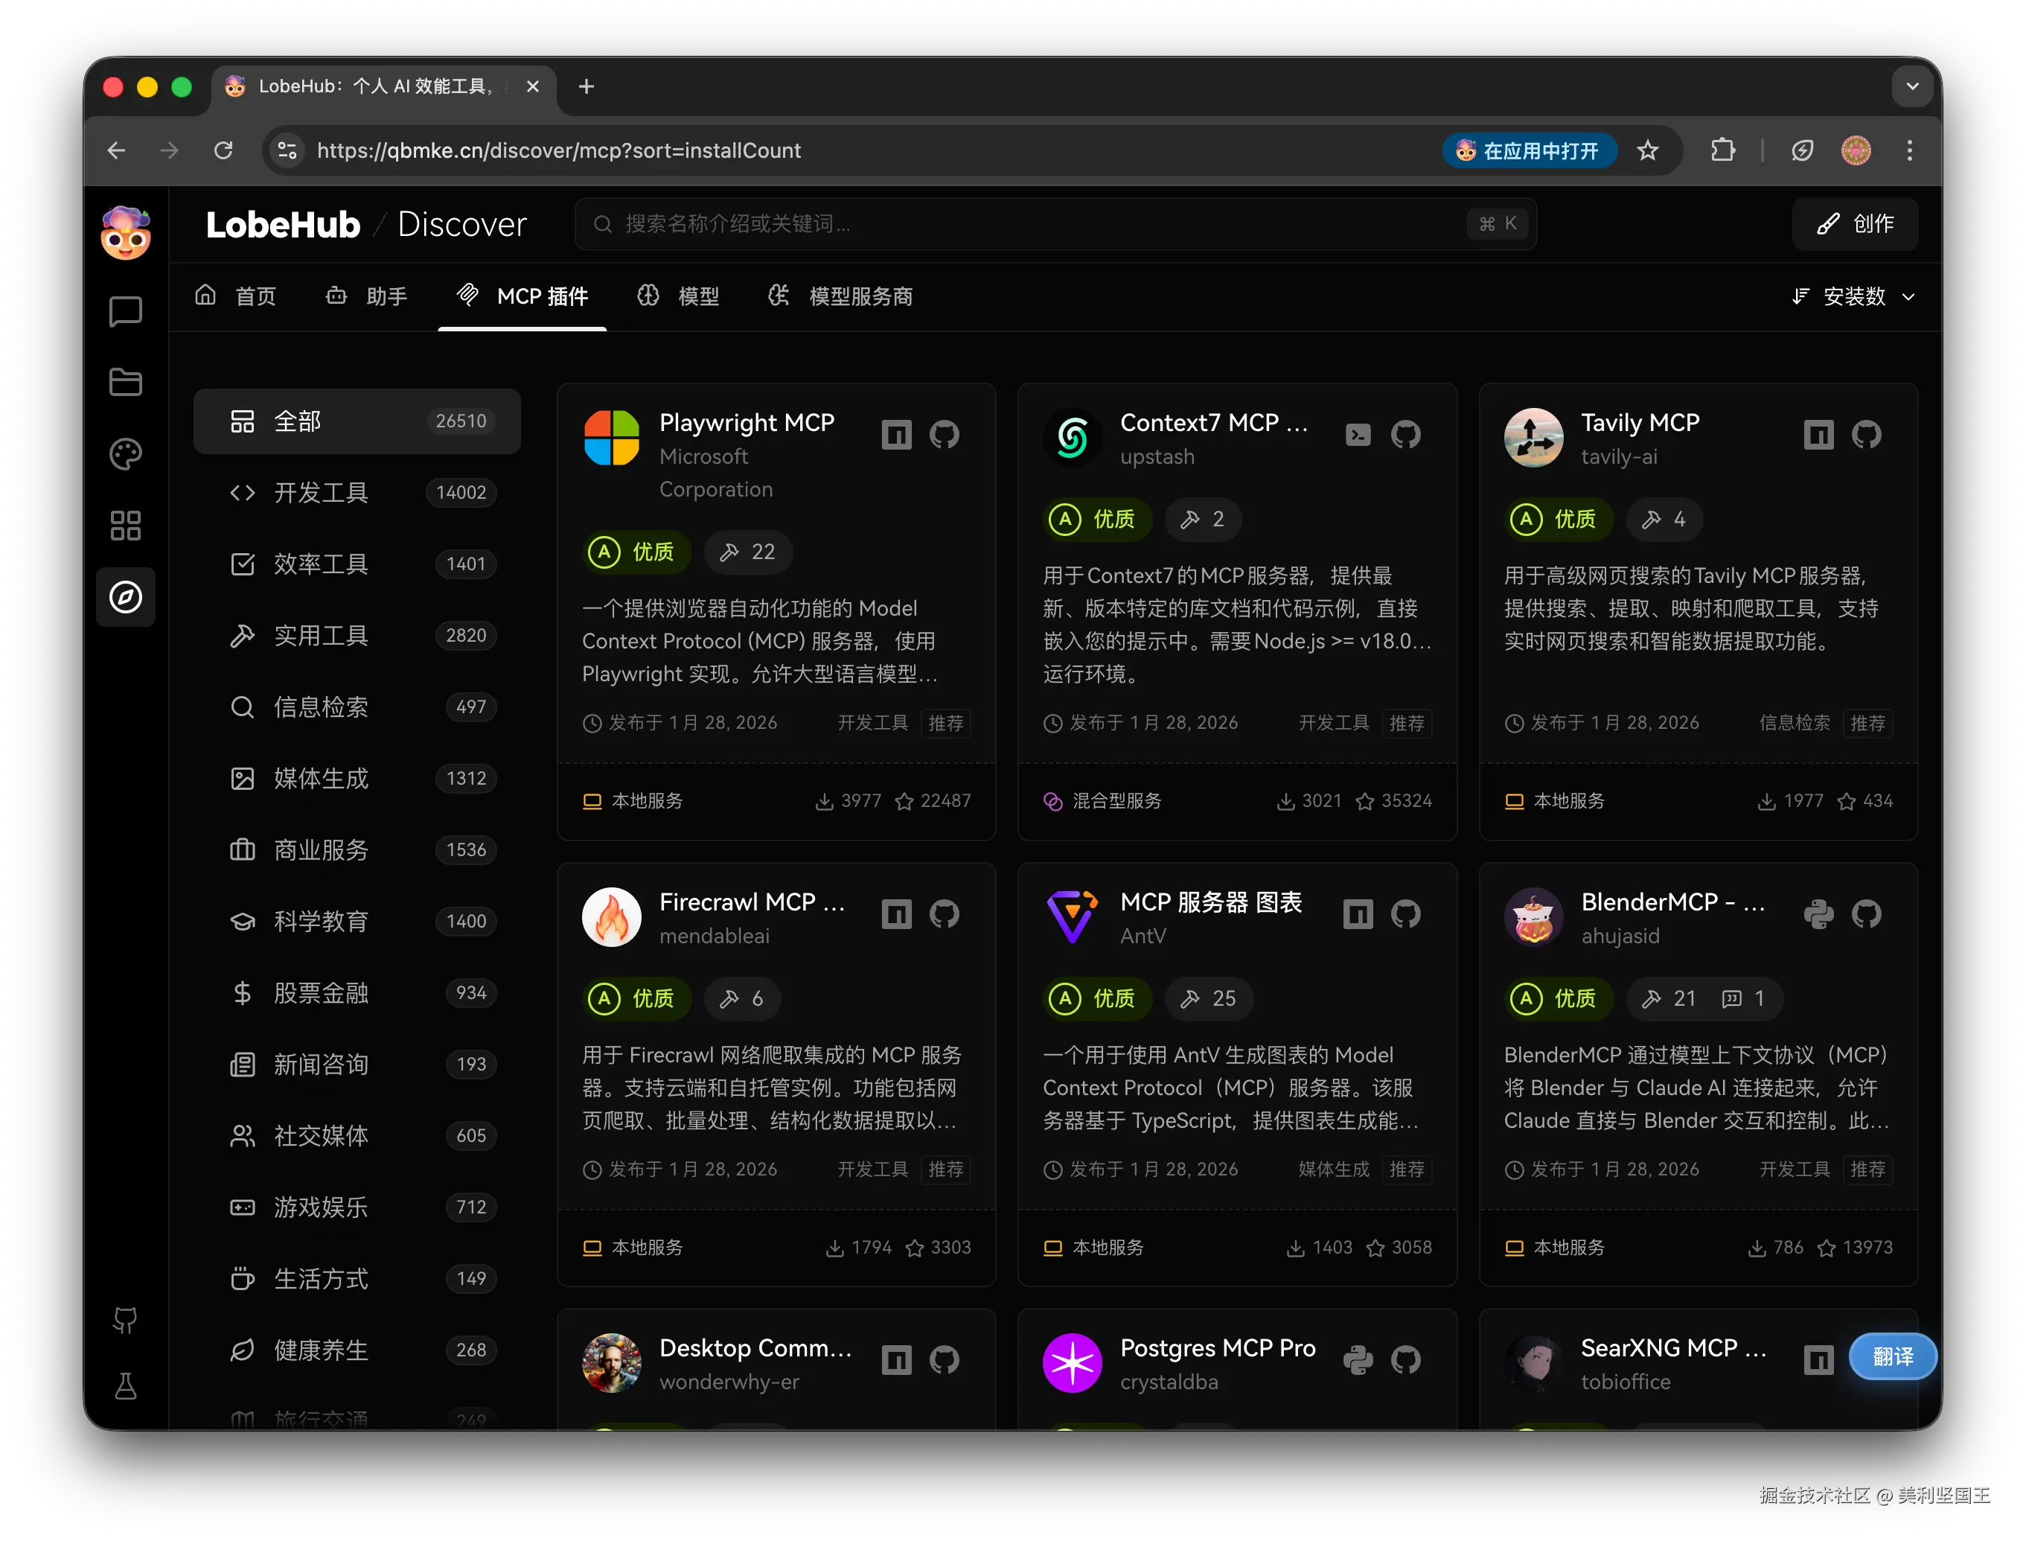The image size is (2026, 1541).
Task: Click browser extensions puzzle icon
Action: (1722, 150)
